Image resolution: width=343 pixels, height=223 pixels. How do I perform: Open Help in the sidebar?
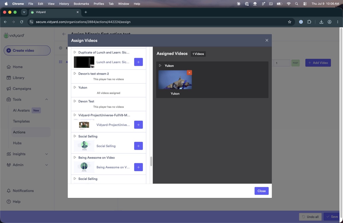click(17, 202)
